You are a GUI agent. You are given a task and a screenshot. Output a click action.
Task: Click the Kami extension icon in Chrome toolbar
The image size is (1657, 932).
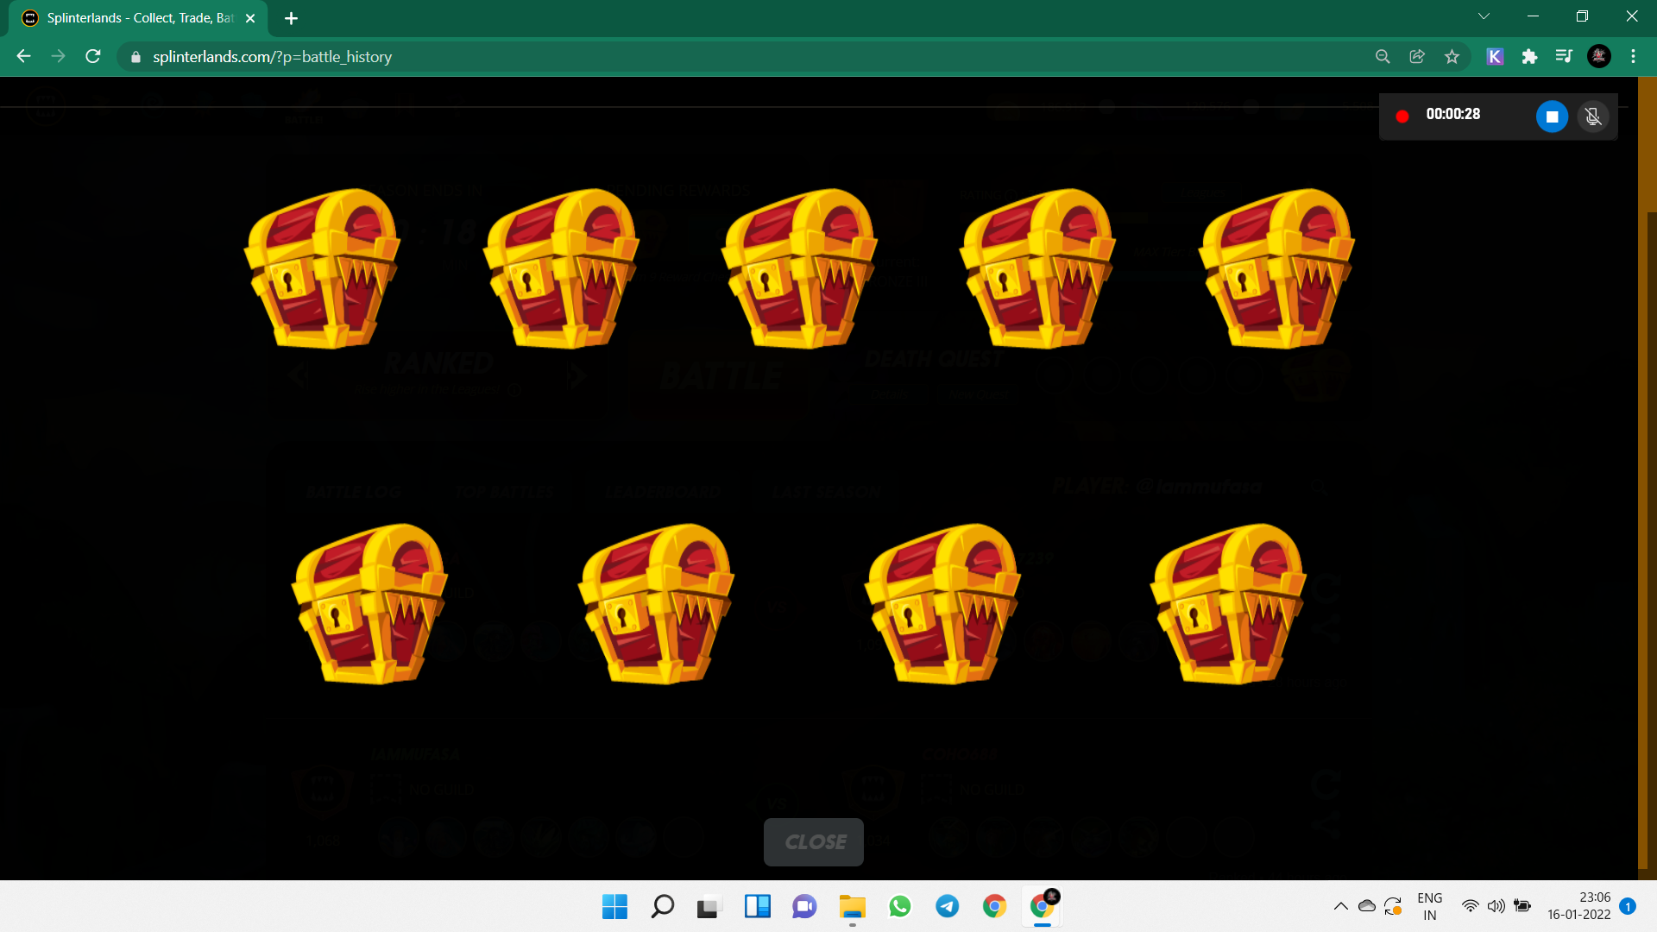tap(1496, 56)
